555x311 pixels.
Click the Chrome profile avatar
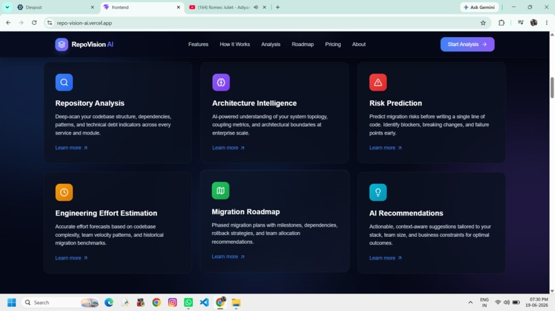click(534, 23)
